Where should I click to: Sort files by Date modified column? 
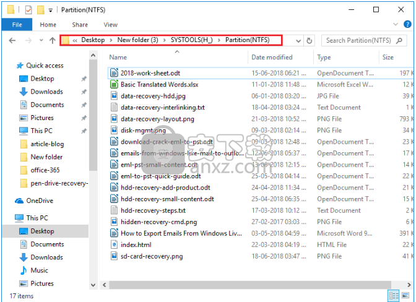[272, 58]
